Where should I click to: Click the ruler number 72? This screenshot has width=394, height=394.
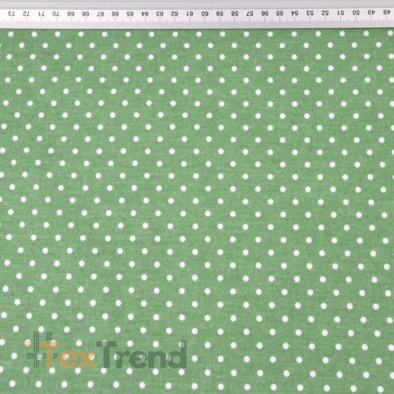click(26, 14)
